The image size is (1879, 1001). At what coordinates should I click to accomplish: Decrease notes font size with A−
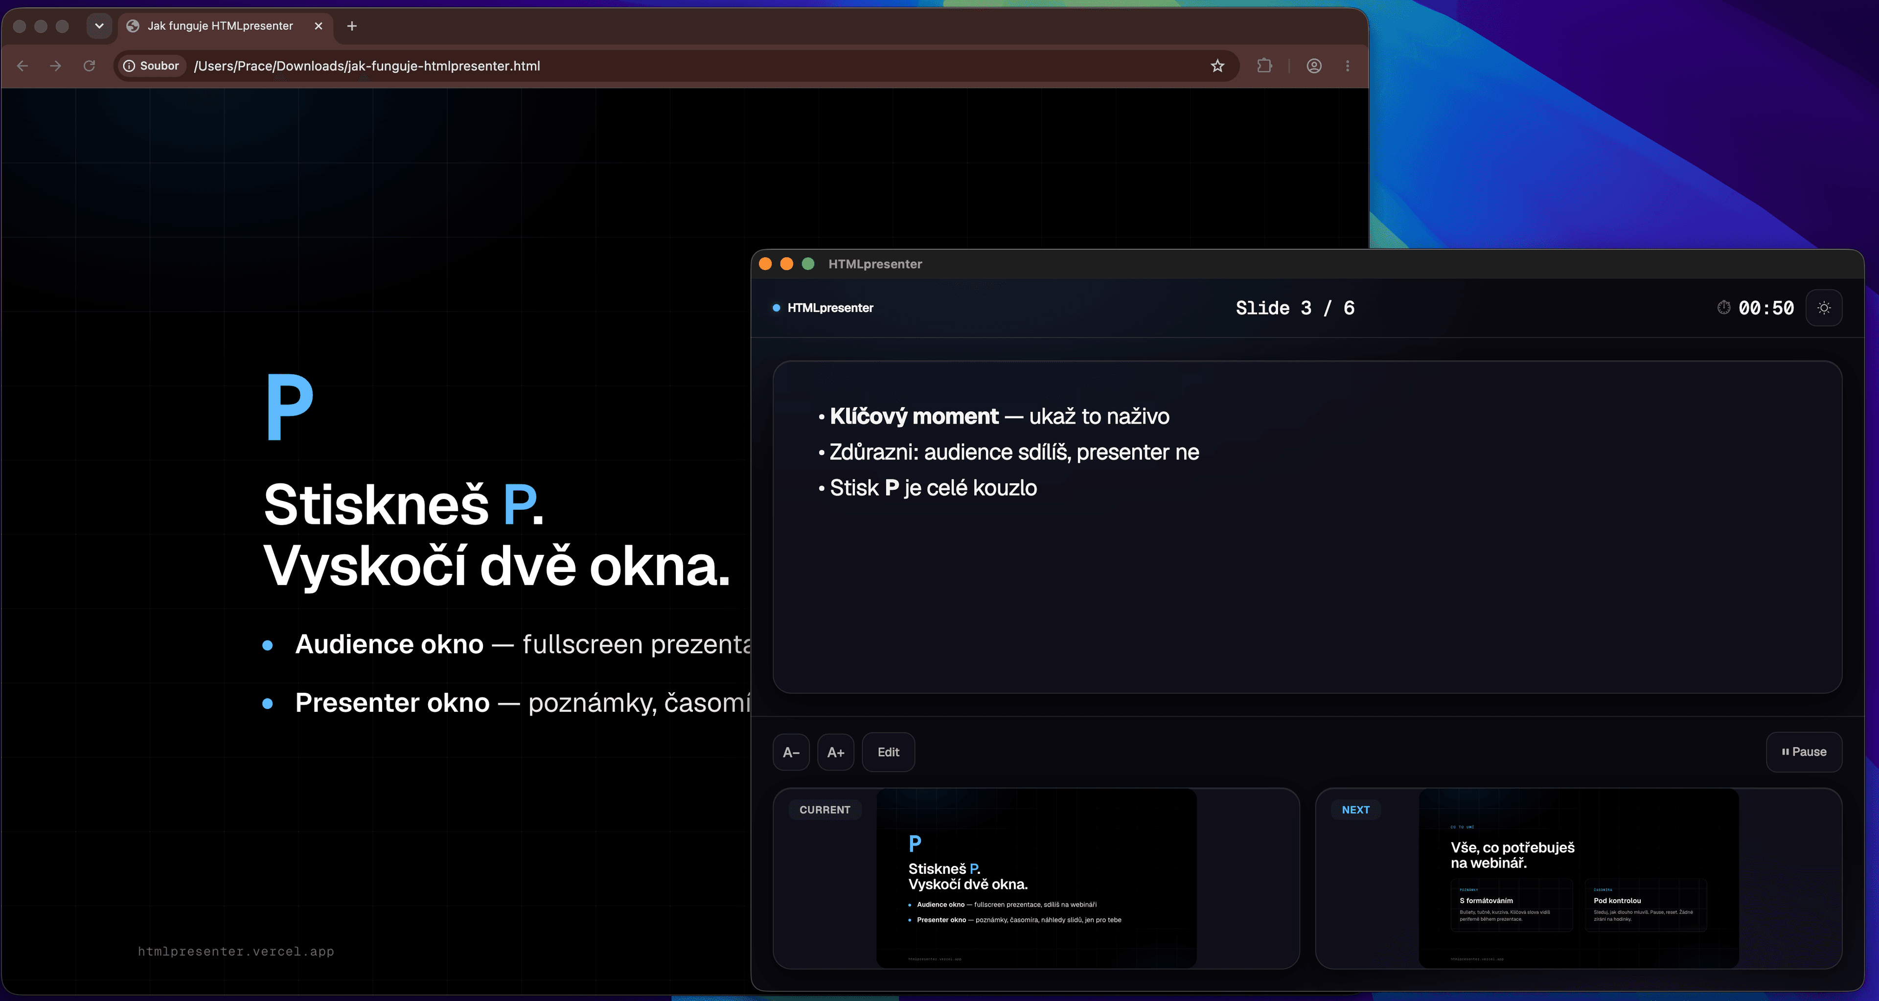(x=791, y=751)
